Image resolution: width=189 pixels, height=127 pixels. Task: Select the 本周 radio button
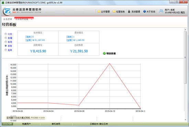pyautogui.click(x=5, y=38)
